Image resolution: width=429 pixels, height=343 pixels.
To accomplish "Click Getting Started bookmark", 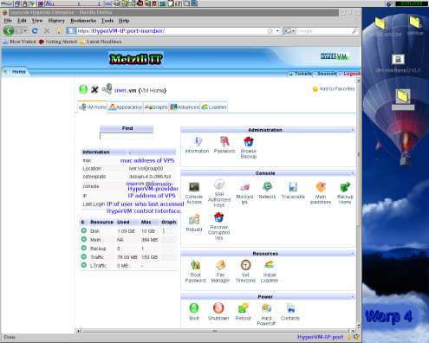I will pyautogui.click(x=58, y=42).
